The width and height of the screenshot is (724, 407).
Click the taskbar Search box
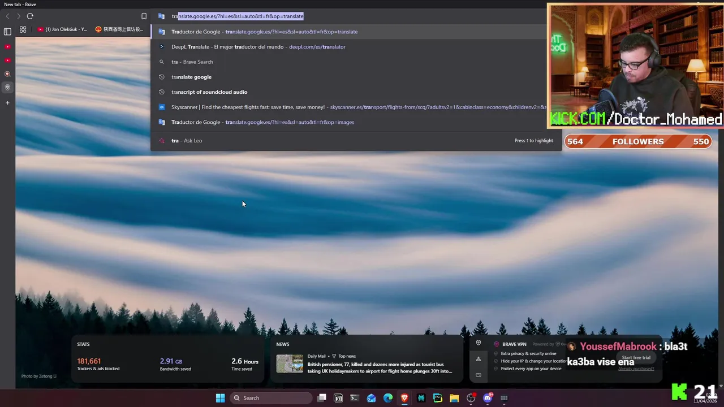[x=271, y=398]
